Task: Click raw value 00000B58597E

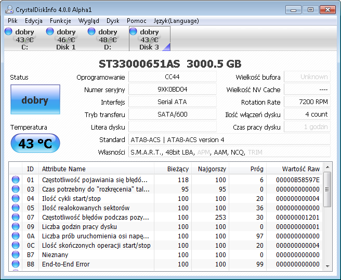Action: coord(298,180)
